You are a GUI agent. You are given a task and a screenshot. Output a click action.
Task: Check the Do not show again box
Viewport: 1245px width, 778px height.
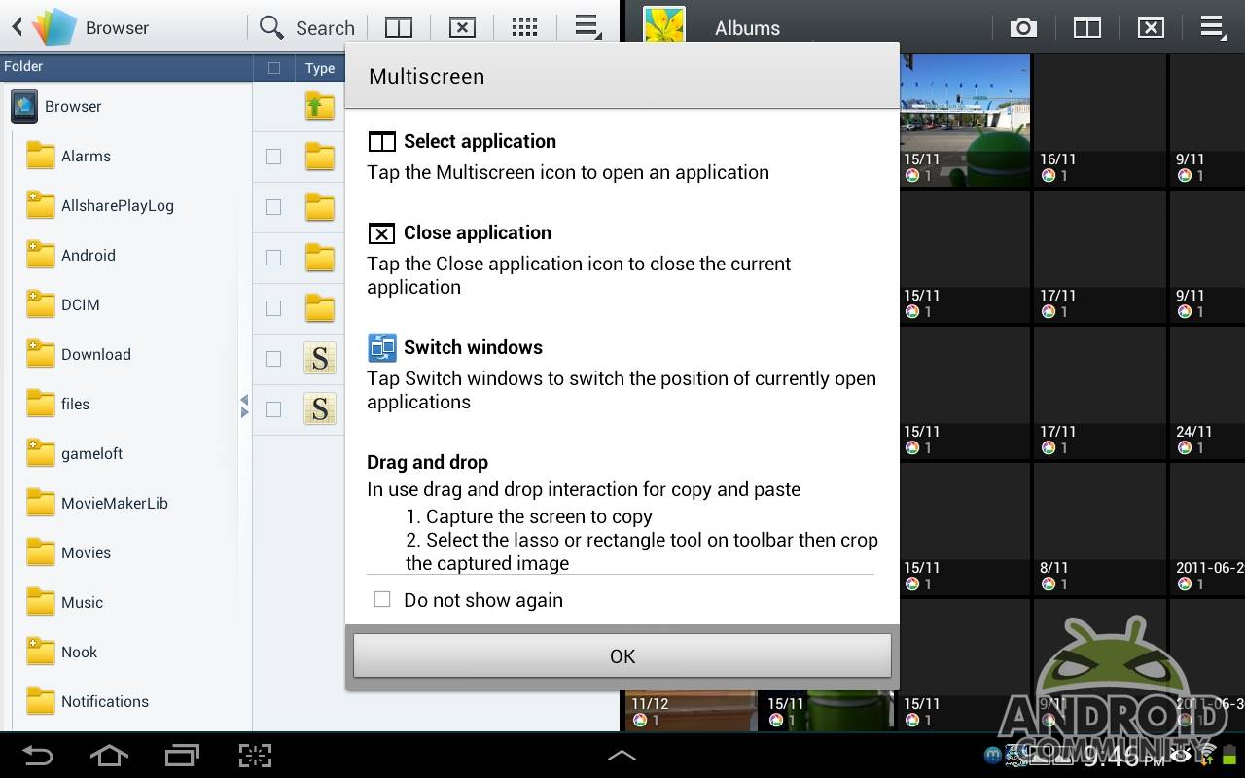click(382, 600)
